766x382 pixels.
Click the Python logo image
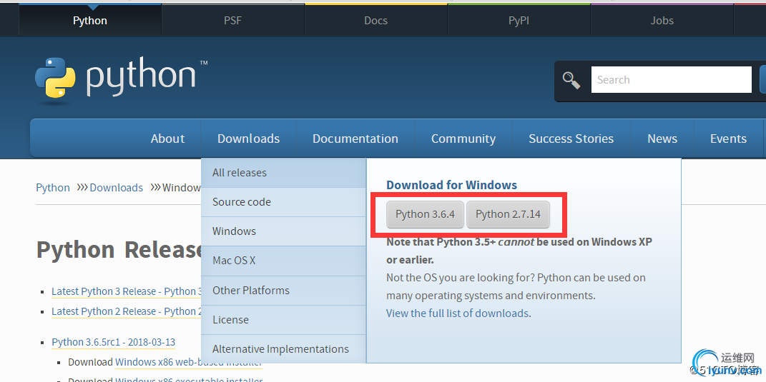[121, 79]
